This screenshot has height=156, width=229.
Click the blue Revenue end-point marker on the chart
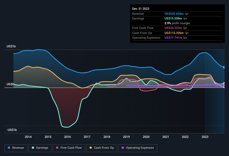[224, 67]
